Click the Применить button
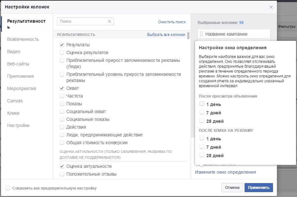The image size is (297, 197). (x=258, y=188)
